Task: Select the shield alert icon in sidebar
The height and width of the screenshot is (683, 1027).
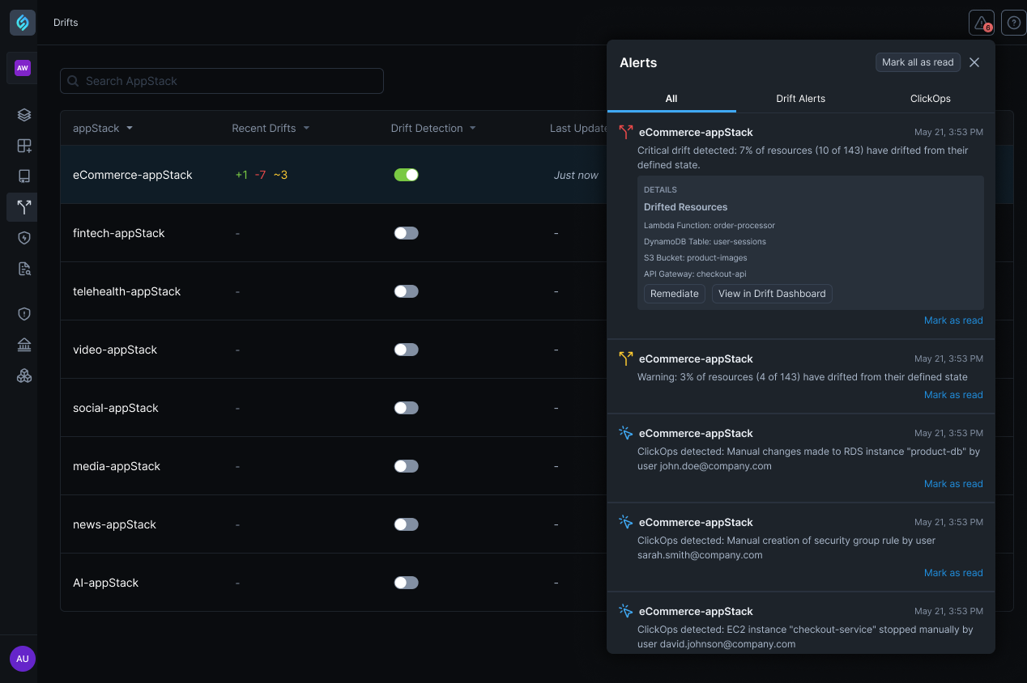Action: [23, 314]
